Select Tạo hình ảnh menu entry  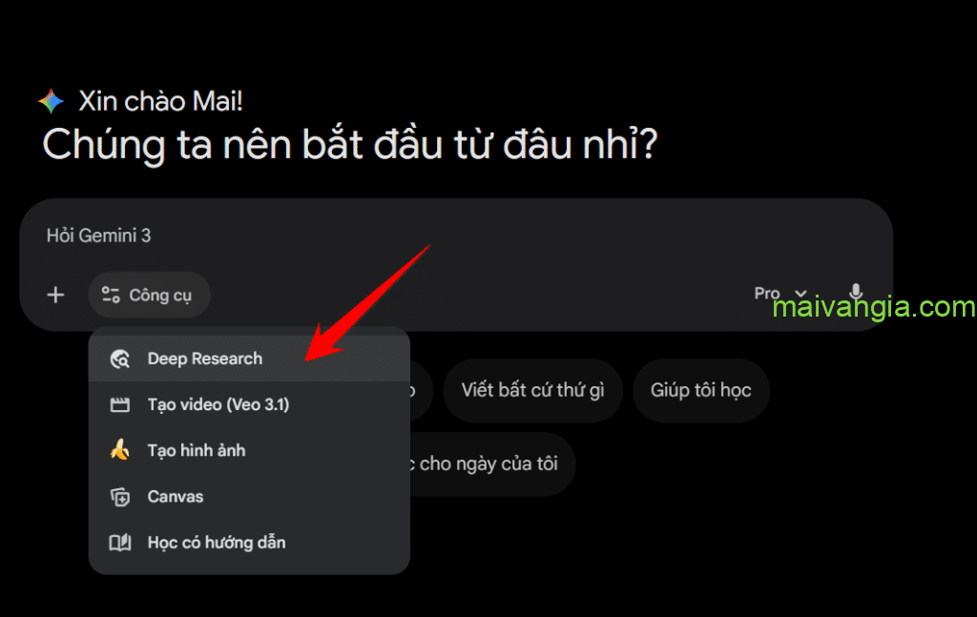point(249,450)
